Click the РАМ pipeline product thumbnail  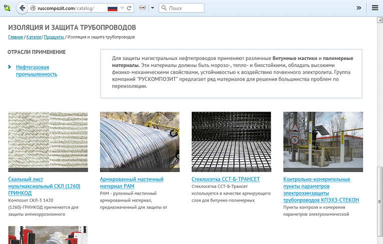click(140, 142)
